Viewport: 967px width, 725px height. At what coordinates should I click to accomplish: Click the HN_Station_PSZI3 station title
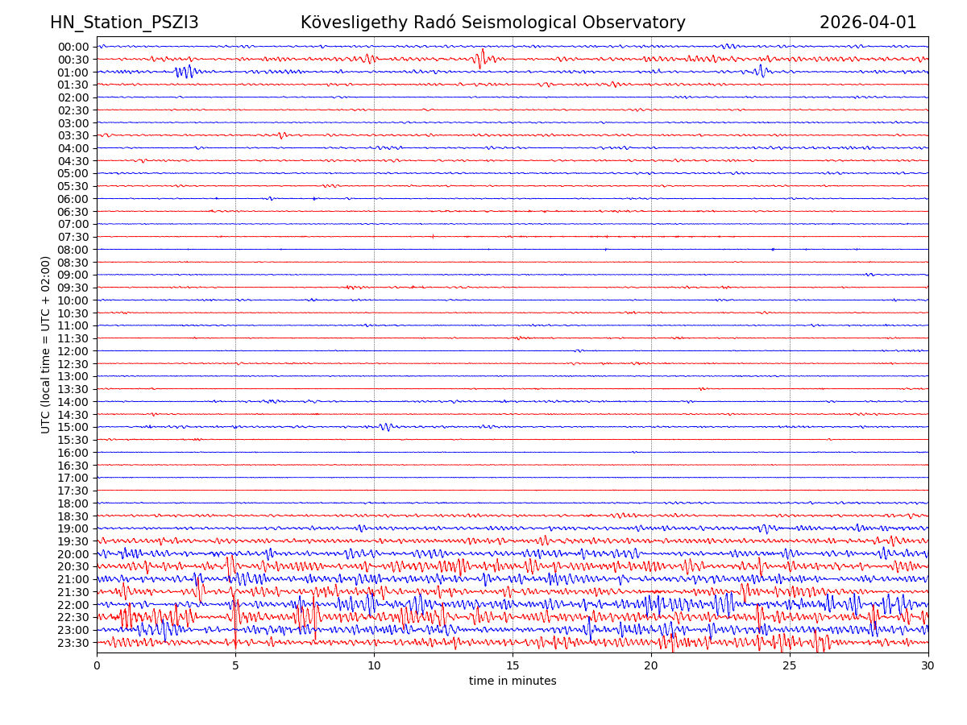(124, 23)
